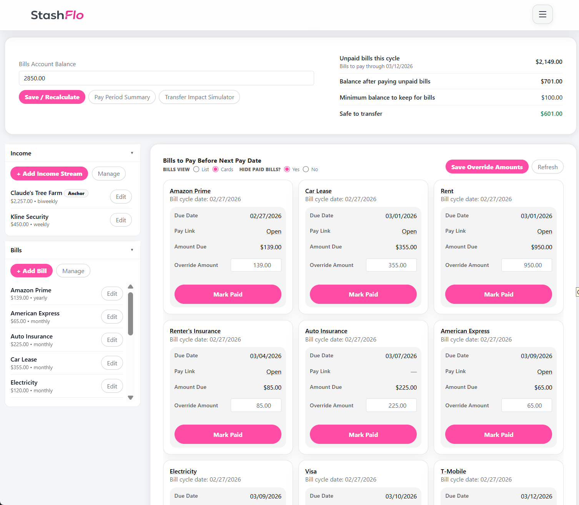Click the Bills Account Balance input field
This screenshot has height=505, width=579.
pos(166,78)
